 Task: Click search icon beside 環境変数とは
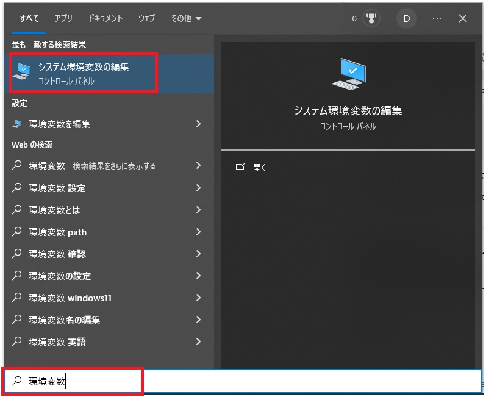tap(16, 210)
